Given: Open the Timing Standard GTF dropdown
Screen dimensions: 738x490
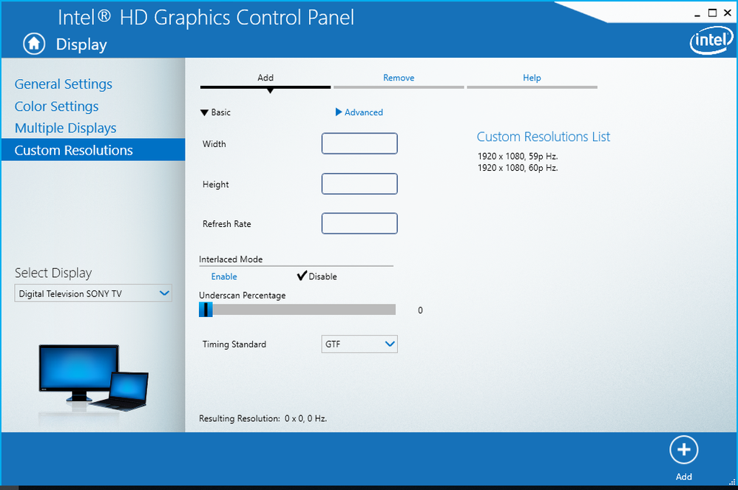Looking at the screenshot, I should tap(359, 344).
